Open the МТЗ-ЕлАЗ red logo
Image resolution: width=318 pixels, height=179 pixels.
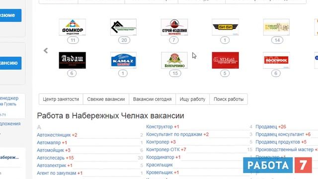click(x=225, y=60)
